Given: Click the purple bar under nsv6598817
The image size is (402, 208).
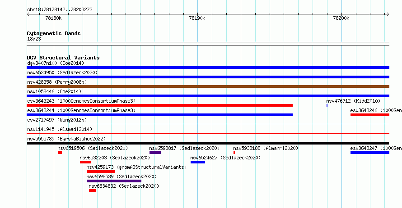Looking at the screenshot, I should [155, 153].
